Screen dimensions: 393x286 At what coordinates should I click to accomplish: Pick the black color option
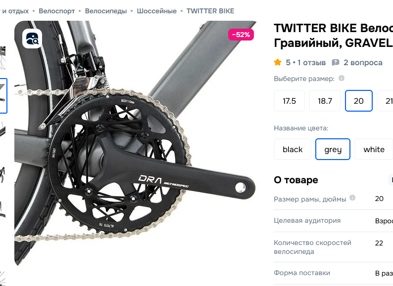[293, 149]
